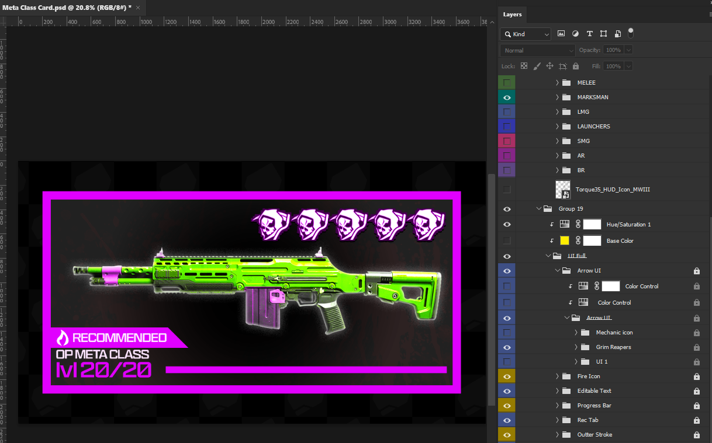Open the Opacity dropdown arrow
The width and height of the screenshot is (712, 443).
coord(628,50)
